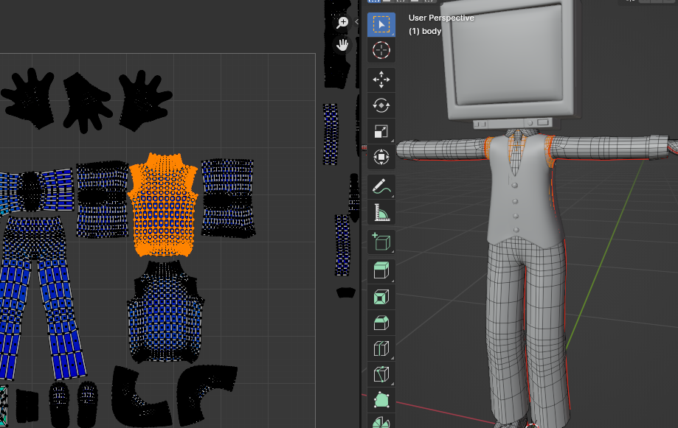The width and height of the screenshot is (678, 428).
Task: Select the Spin tool
Action: (x=381, y=422)
